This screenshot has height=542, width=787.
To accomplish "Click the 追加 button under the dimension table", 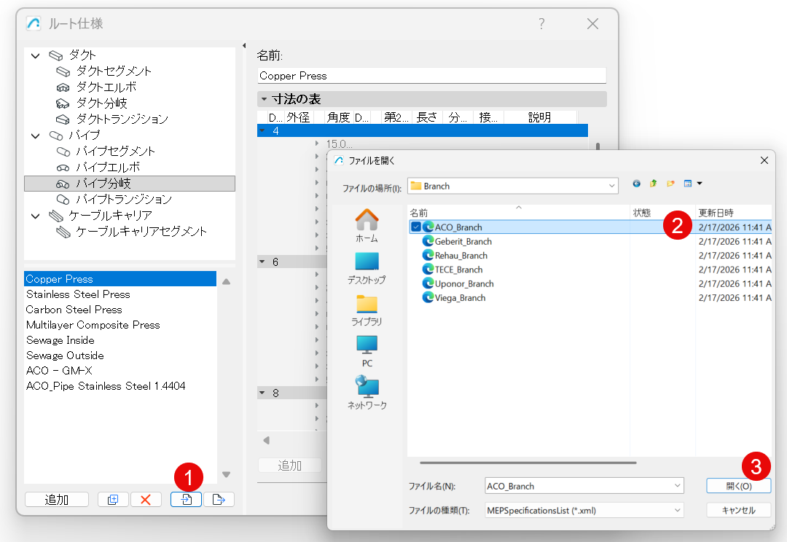I will tap(289, 466).
